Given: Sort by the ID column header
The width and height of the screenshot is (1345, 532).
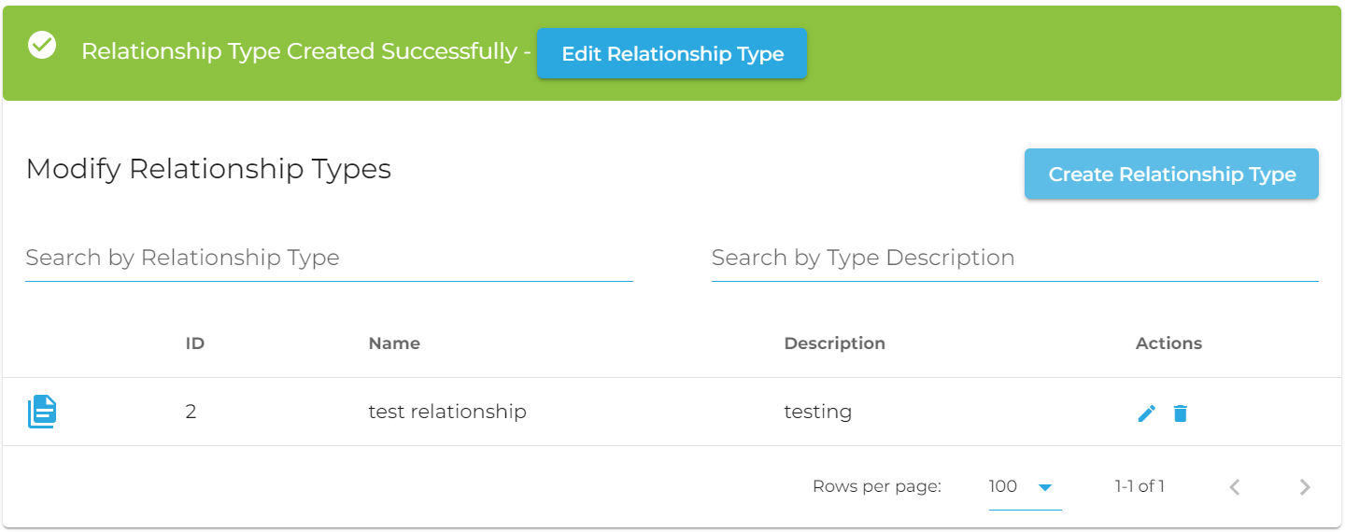Looking at the screenshot, I should point(194,343).
